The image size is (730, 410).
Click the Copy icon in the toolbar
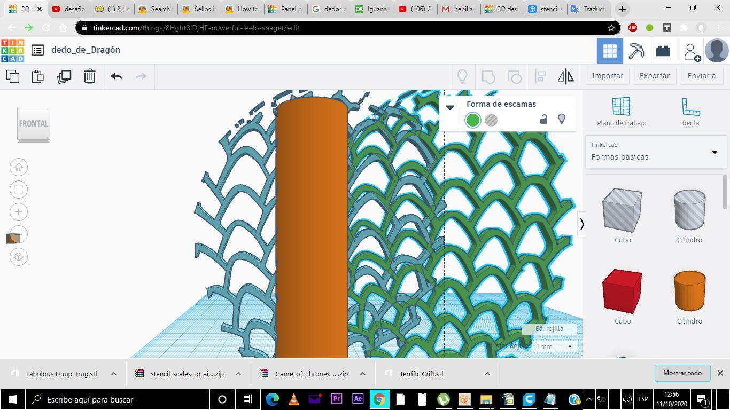coord(13,76)
